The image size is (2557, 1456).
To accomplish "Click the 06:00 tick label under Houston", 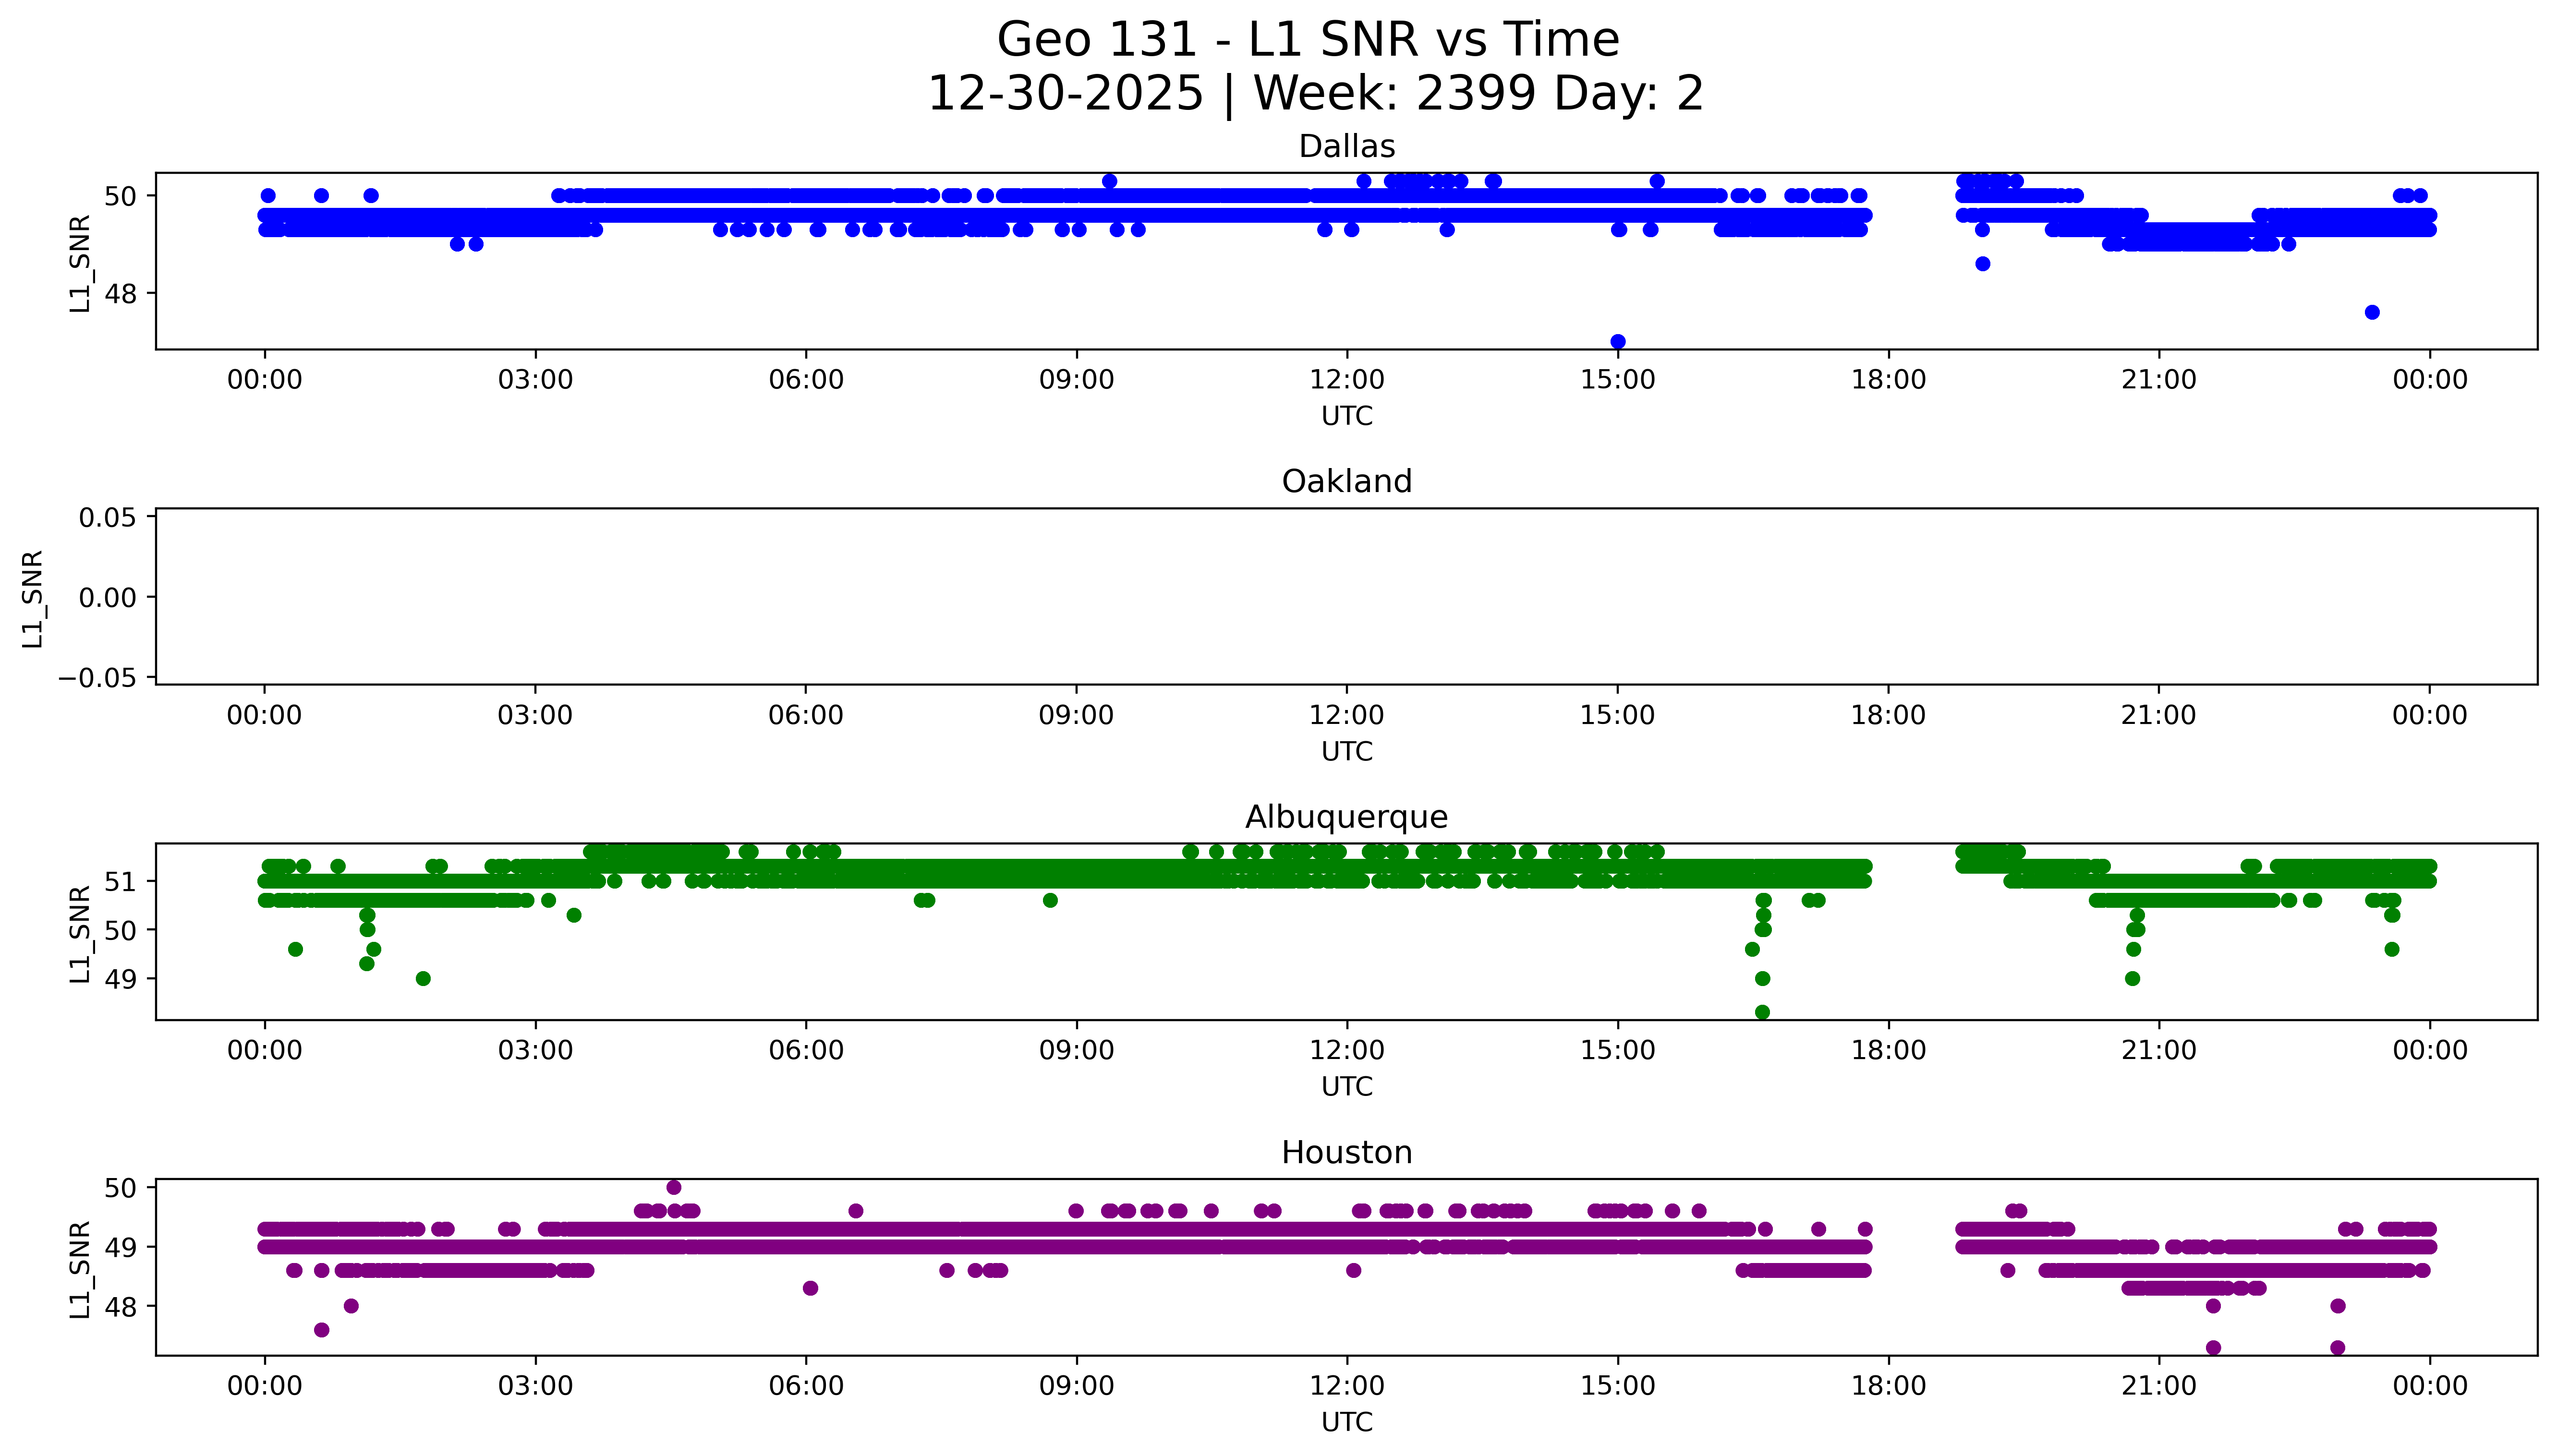I will coord(806,1386).
